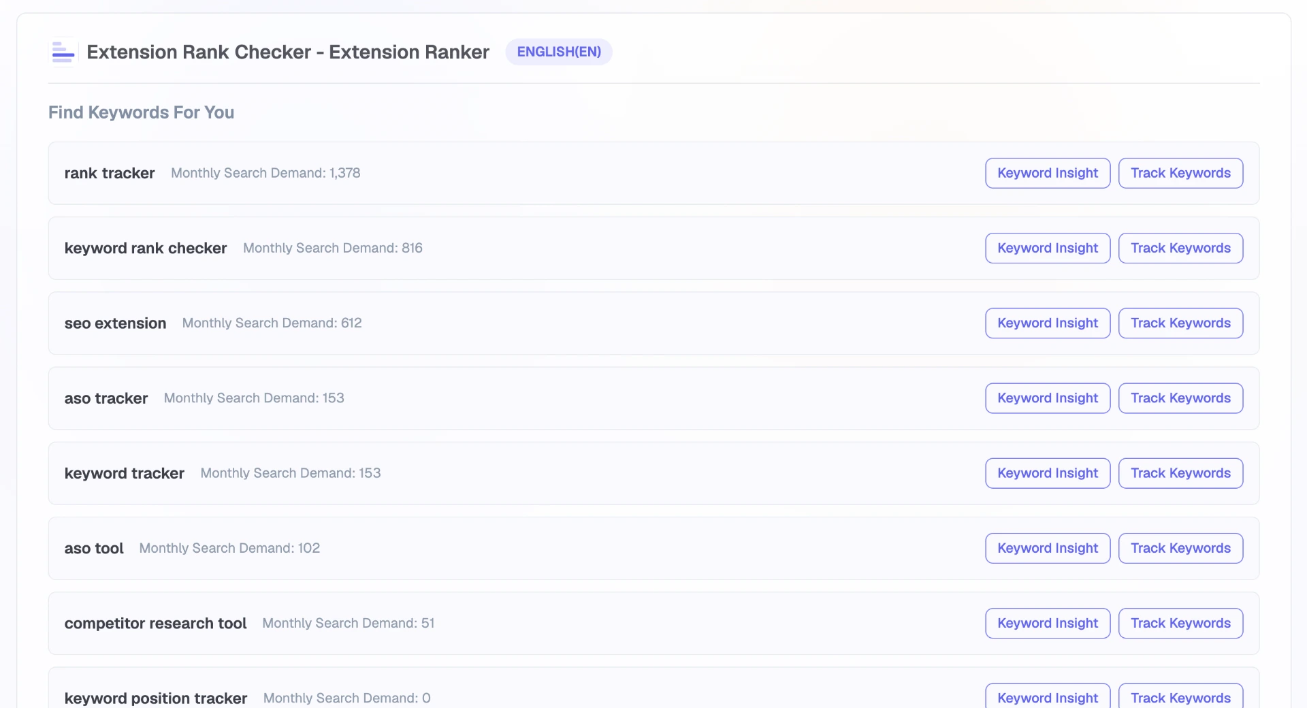Click the 'Find Keywords For You' heading

pos(141,112)
